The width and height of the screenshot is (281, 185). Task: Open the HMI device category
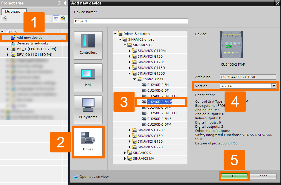(x=88, y=78)
